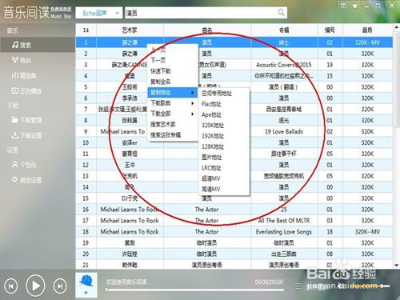The image size is (400, 300).
Task: Open the playlist list icon near volume
Action: pos(298,286)
